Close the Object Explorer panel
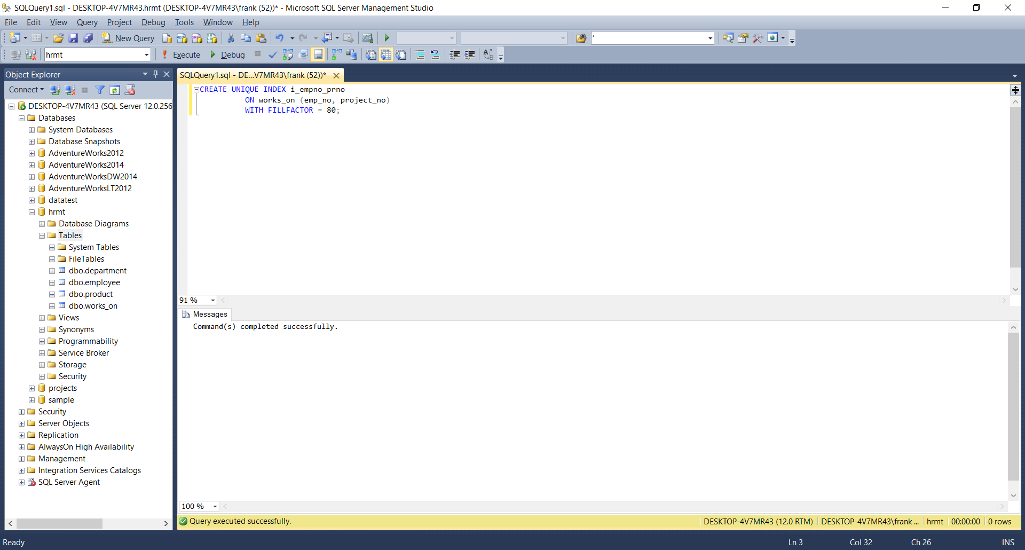 (x=167, y=74)
